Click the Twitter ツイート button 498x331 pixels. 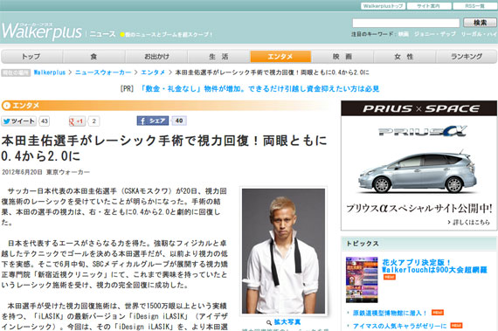tap(18, 121)
